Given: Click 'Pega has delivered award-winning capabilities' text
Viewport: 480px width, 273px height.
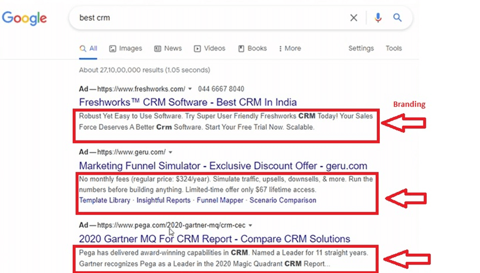Looking at the screenshot, I should click(224, 258).
